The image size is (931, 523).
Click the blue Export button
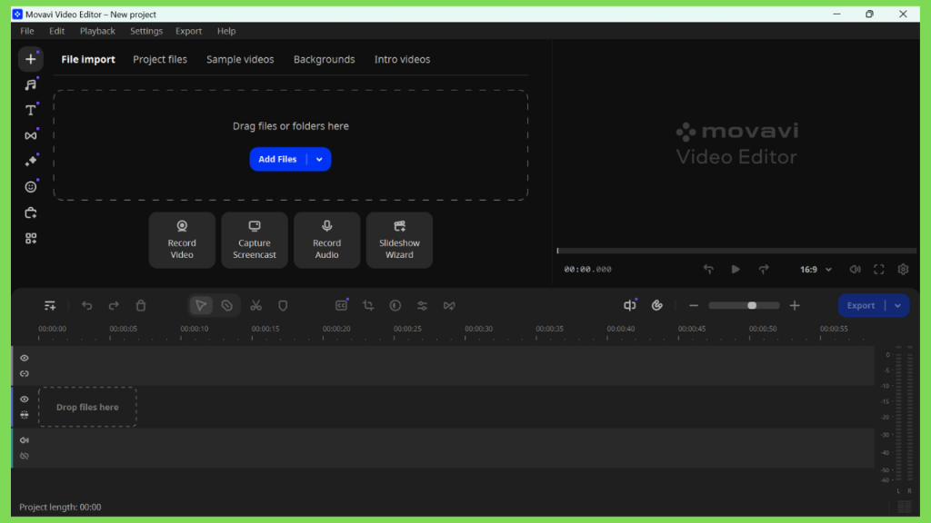[861, 306]
